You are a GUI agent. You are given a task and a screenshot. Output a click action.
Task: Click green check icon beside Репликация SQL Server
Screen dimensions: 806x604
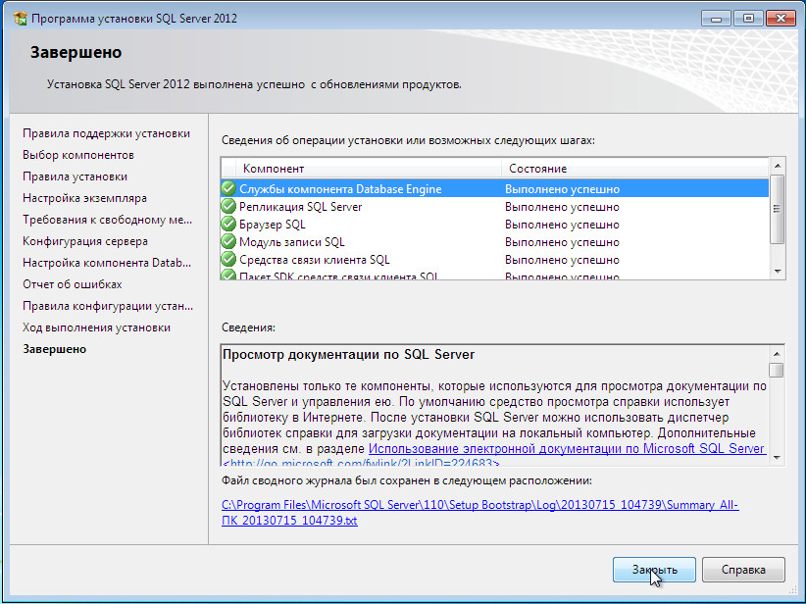click(228, 207)
